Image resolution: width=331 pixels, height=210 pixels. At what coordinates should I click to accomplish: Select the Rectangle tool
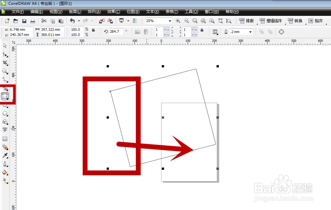pos(5,96)
